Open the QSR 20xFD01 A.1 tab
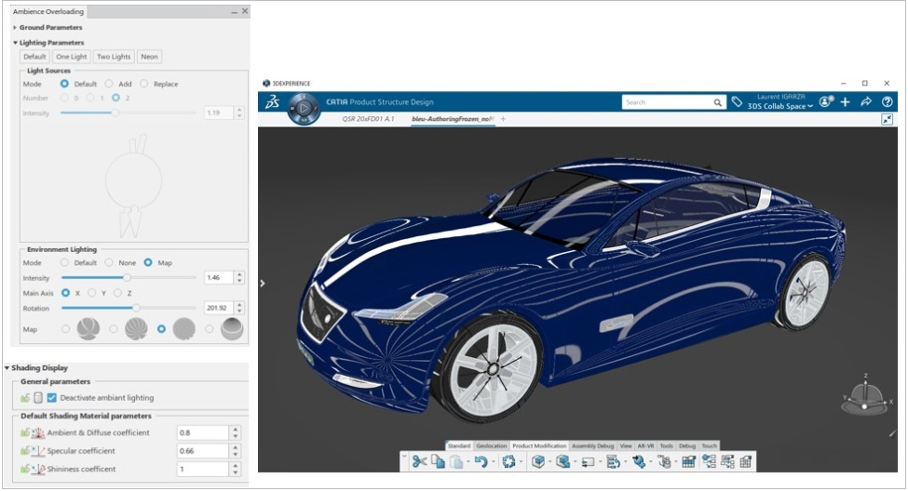Screen dimensions: 908x491 click(x=368, y=120)
